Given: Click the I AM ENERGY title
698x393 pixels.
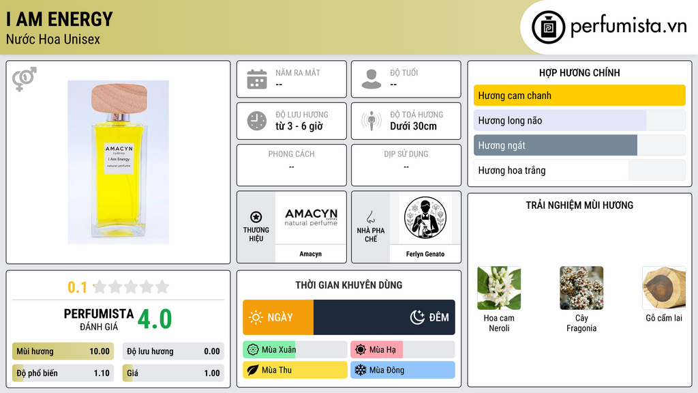Looking at the screenshot, I should pos(59,20).
